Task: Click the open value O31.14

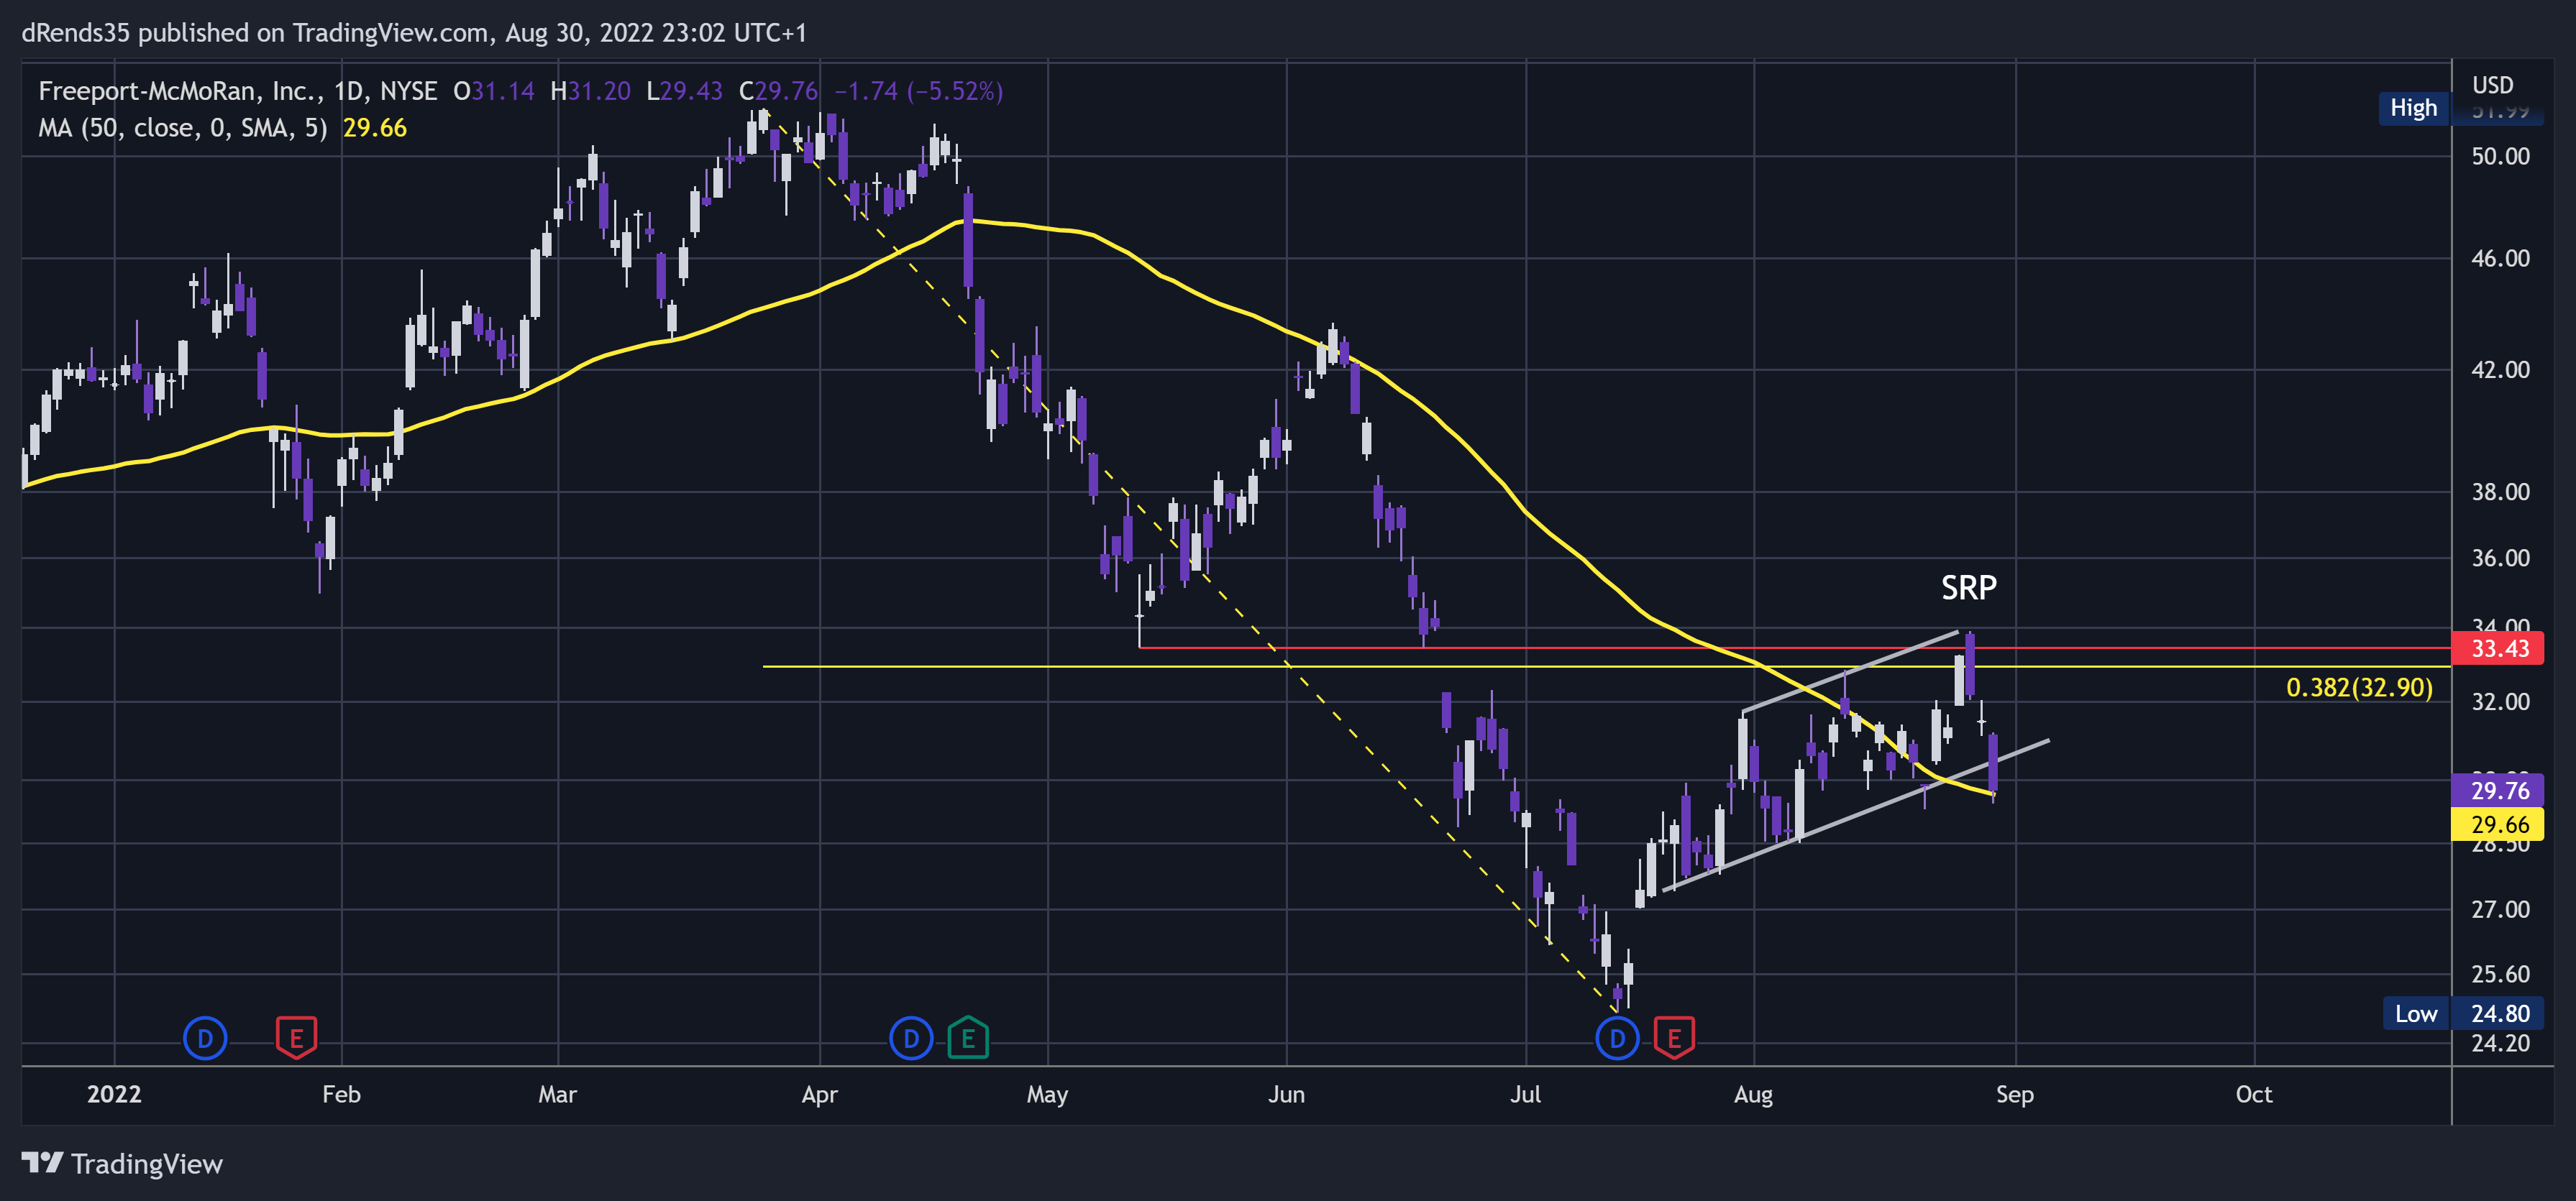Action: (x=493, y=91)
